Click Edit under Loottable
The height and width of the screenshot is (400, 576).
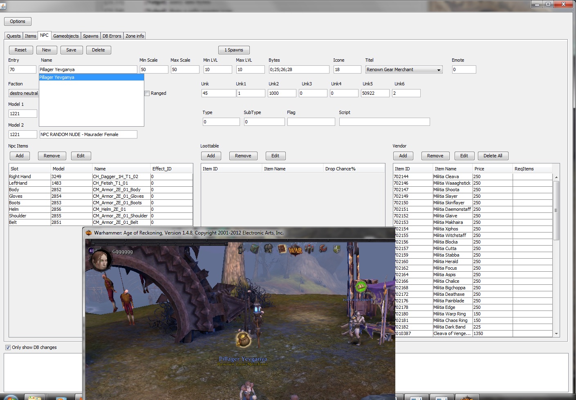[275, 156]
